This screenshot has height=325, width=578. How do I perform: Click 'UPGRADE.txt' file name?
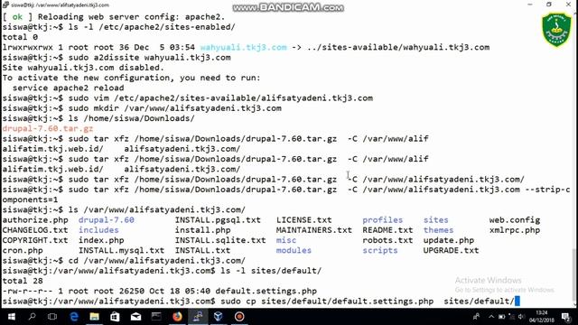[x=451, y=250]
